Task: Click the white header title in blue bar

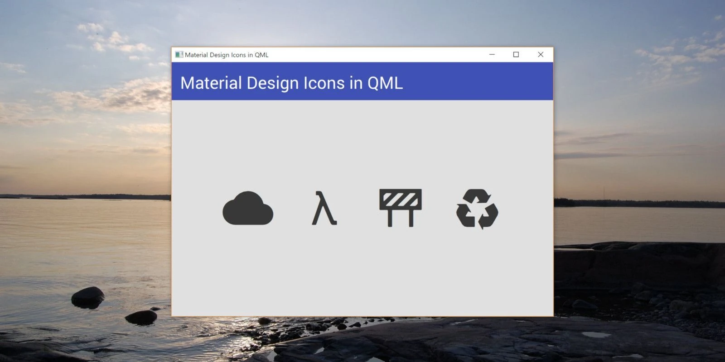Action: coord(291,83)
